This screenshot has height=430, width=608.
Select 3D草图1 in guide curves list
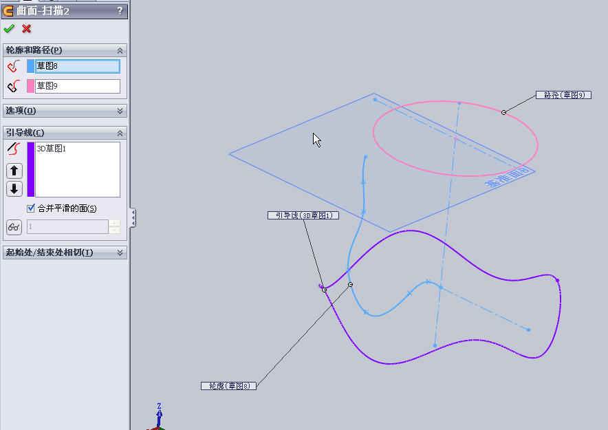[x=51, y=149]
